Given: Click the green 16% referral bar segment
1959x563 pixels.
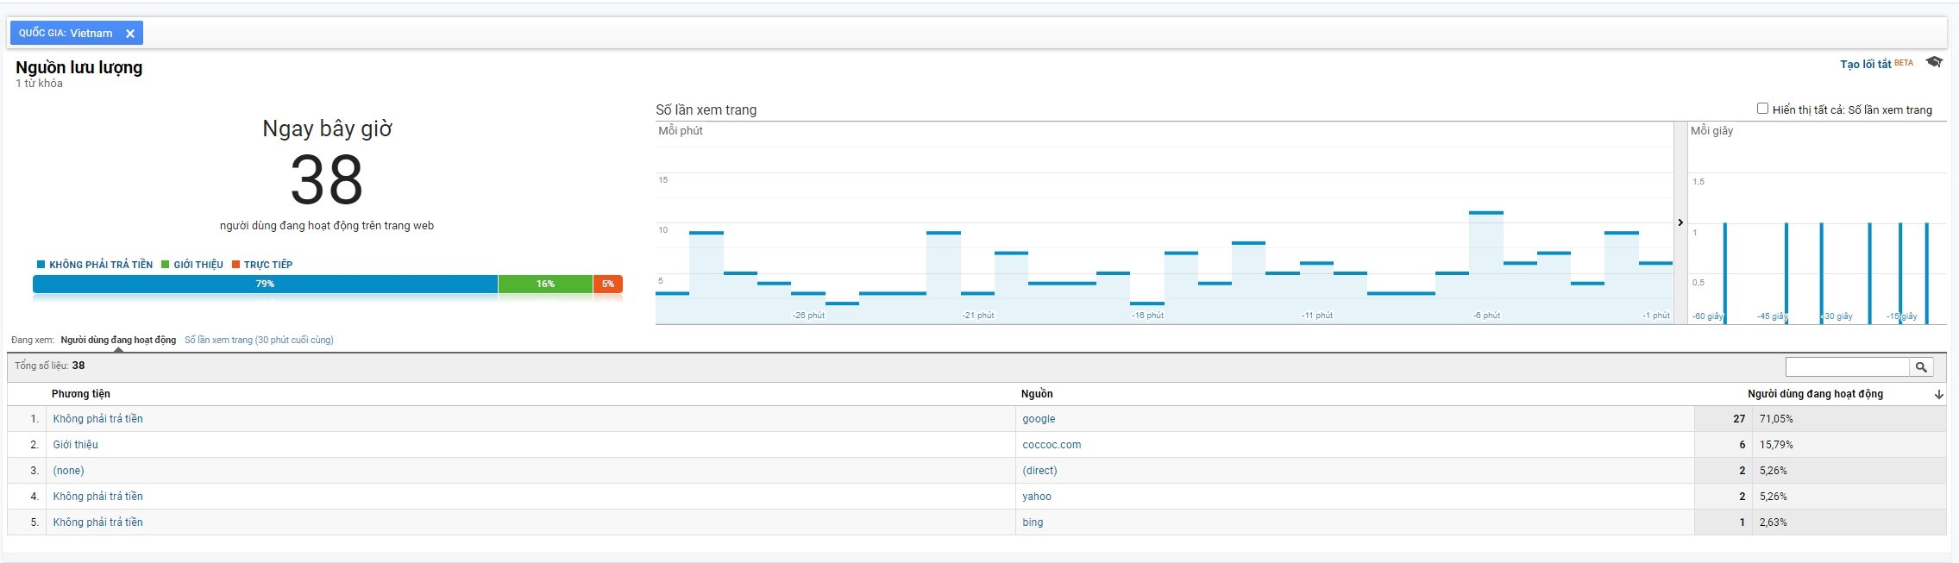Looking at the screenshot, I should pos(545,284).
